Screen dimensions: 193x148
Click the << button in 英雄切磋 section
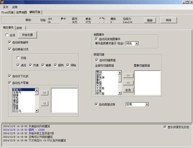click(128, 83)
